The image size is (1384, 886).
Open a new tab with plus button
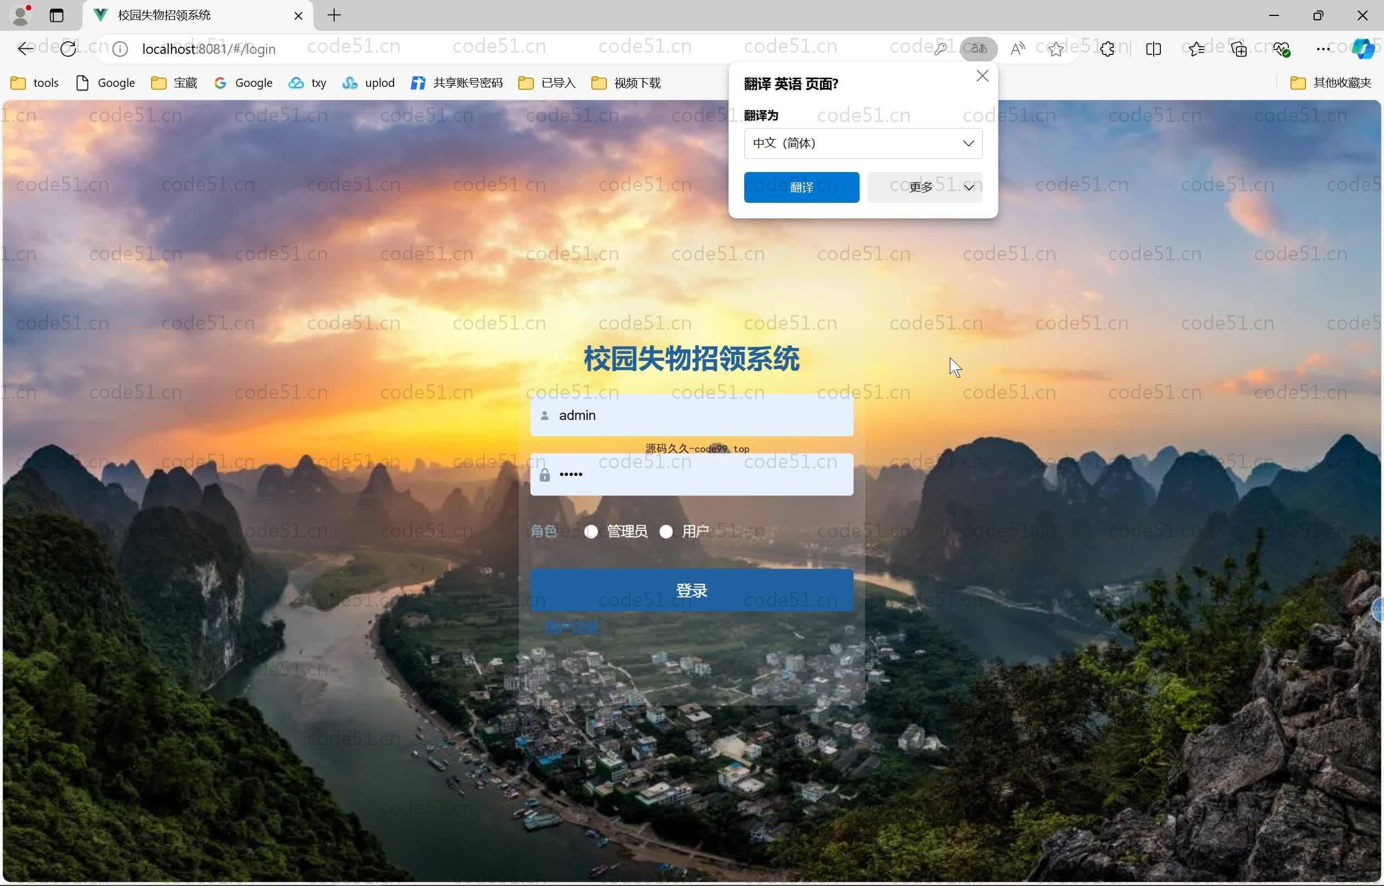pyautogui.click(x=334, y=15)
